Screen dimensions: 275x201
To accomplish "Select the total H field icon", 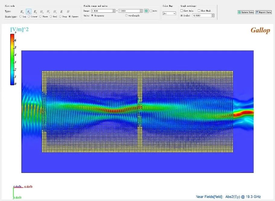I will click(68, 11).
